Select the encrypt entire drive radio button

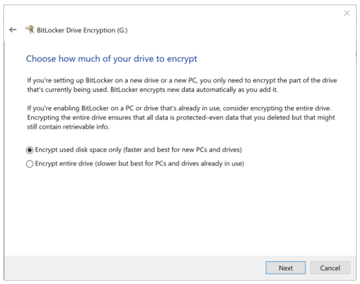click(x=29, y=164)
